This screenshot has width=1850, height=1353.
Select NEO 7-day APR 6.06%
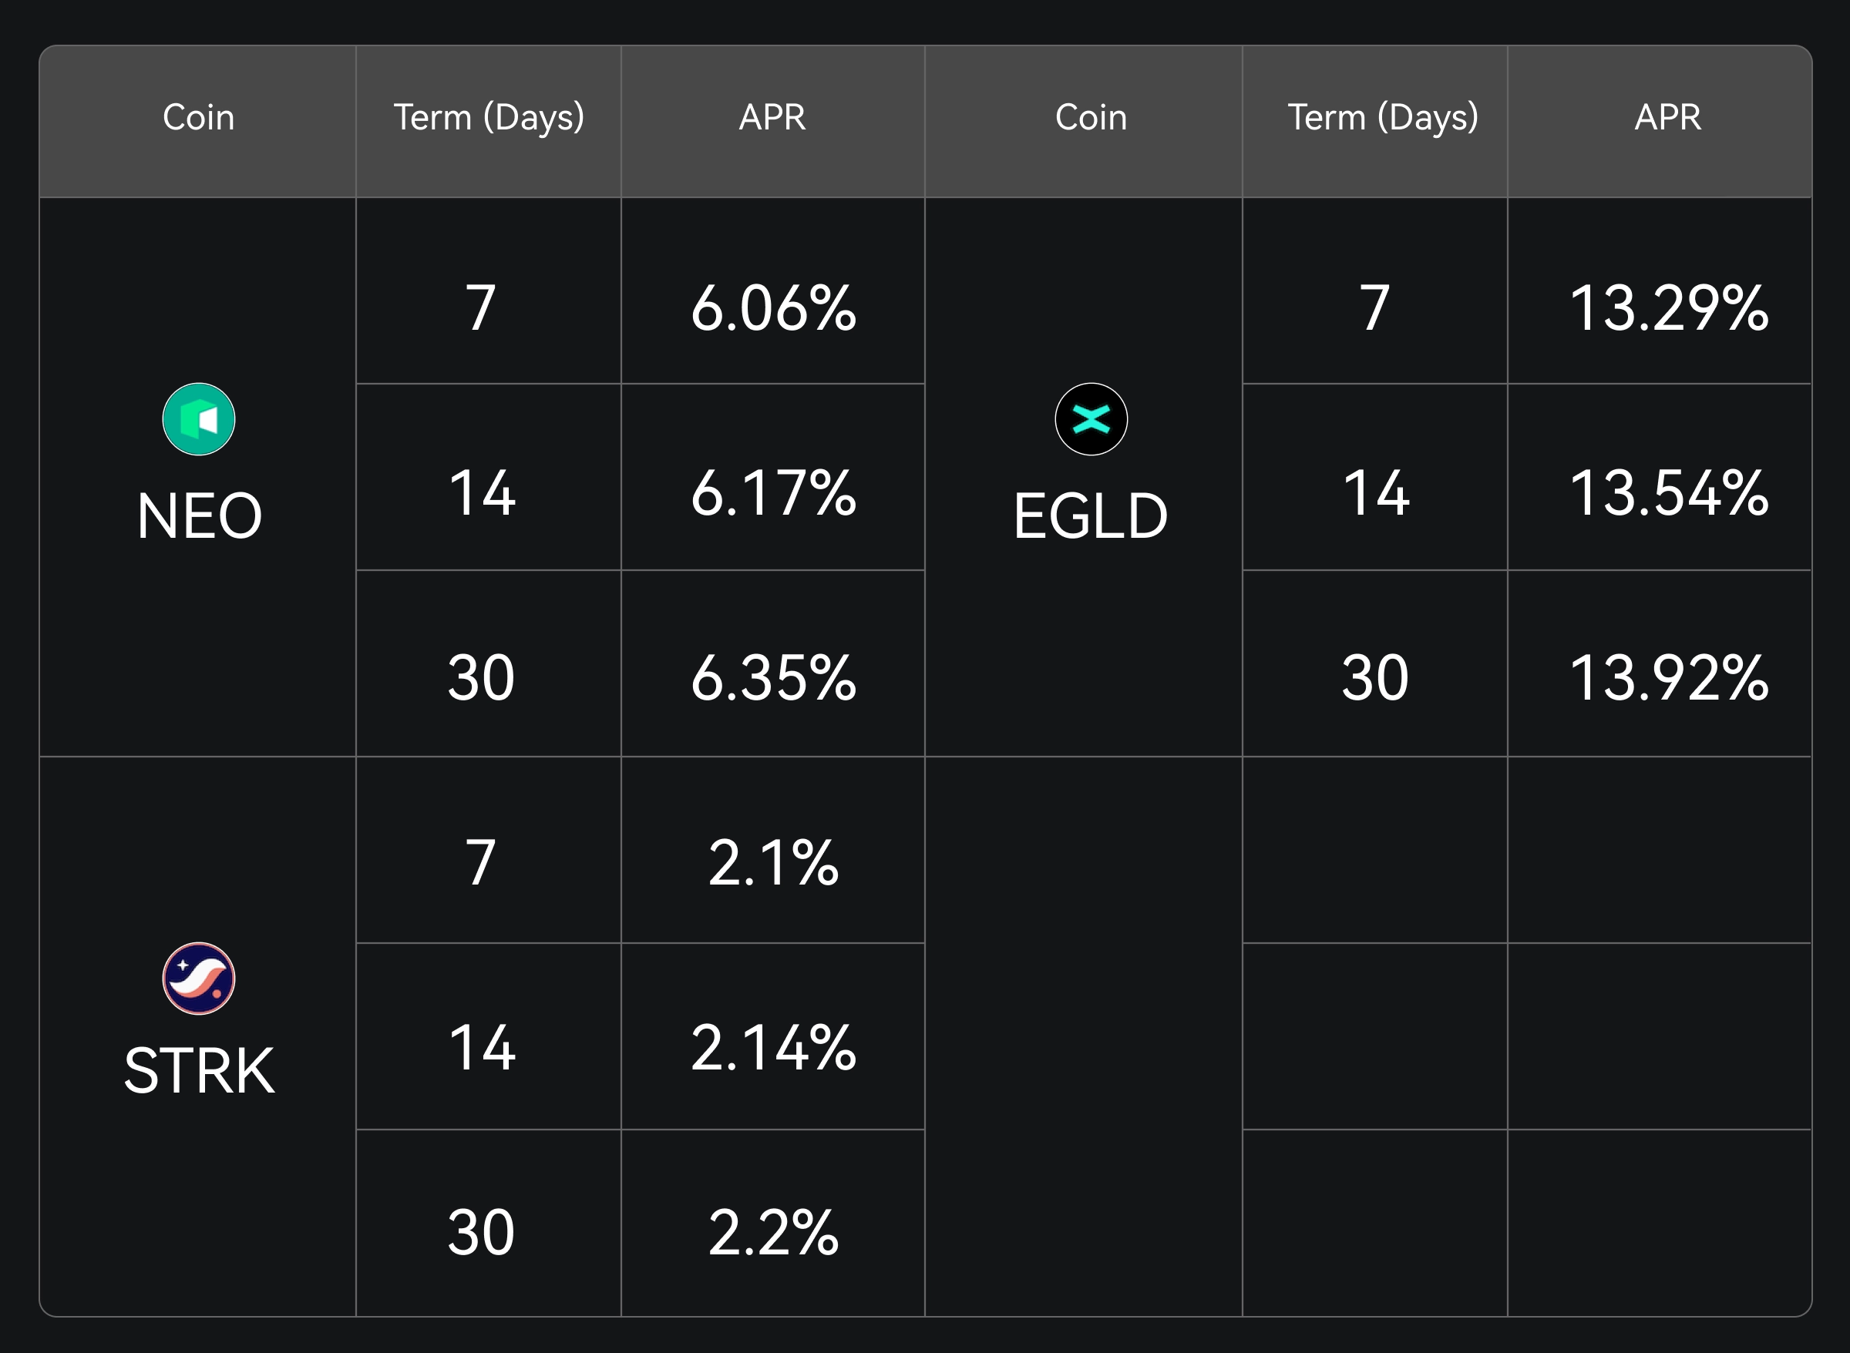(772, 308)
